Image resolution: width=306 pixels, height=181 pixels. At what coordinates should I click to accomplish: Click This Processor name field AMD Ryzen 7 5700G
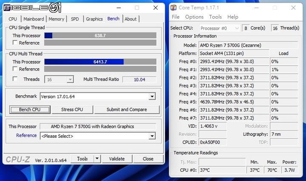pyautogui.click(x=98, y=126)
